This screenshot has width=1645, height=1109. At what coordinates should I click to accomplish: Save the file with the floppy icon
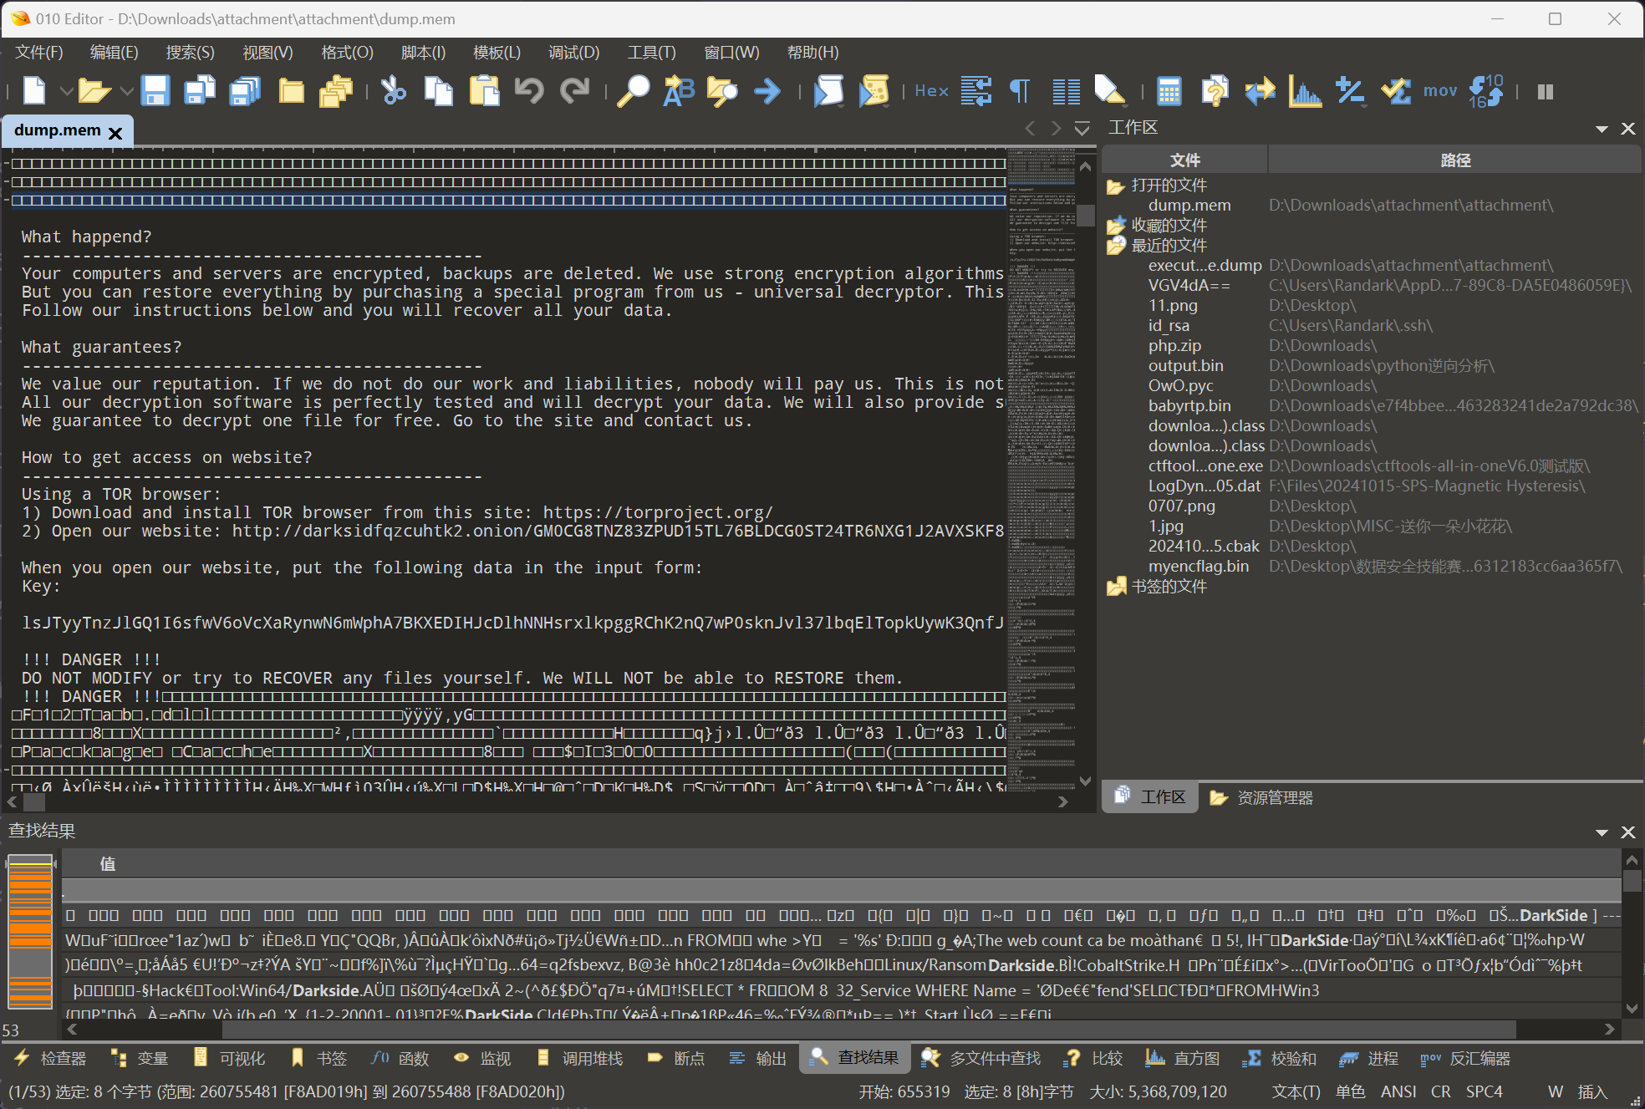coord(155,90)
